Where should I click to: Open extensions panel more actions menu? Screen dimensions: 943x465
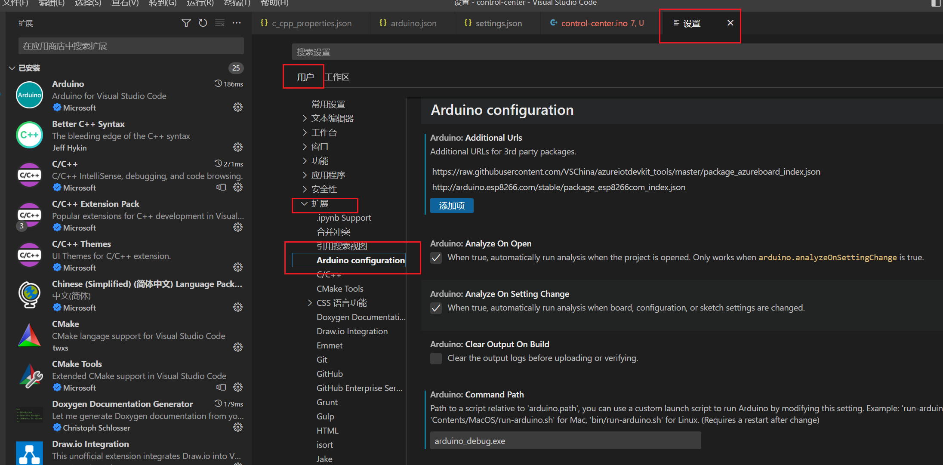click(237, 23)
